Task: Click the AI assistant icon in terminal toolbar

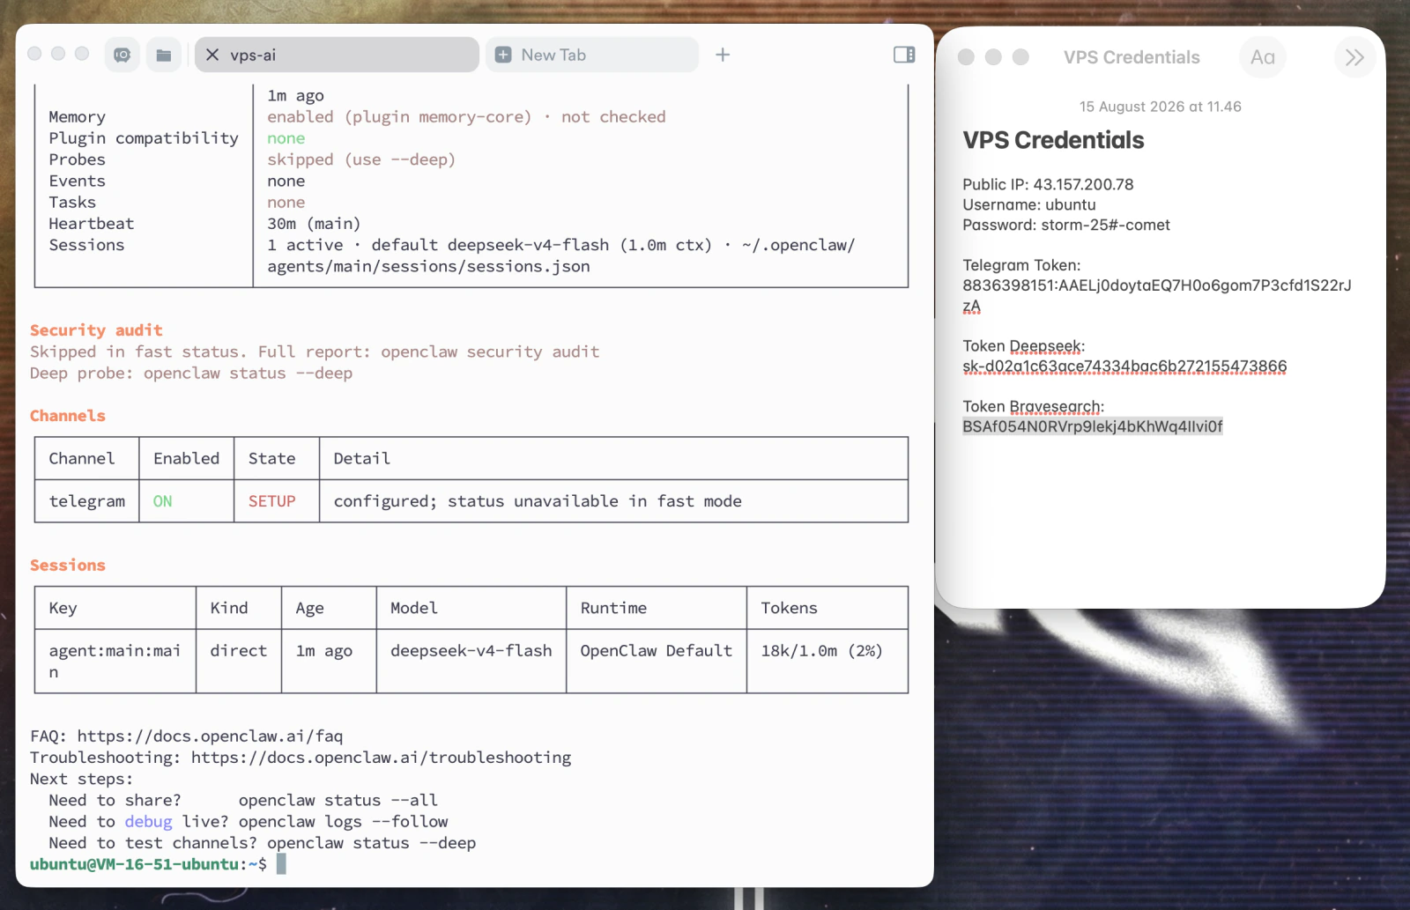Action: tap(122, 55)
